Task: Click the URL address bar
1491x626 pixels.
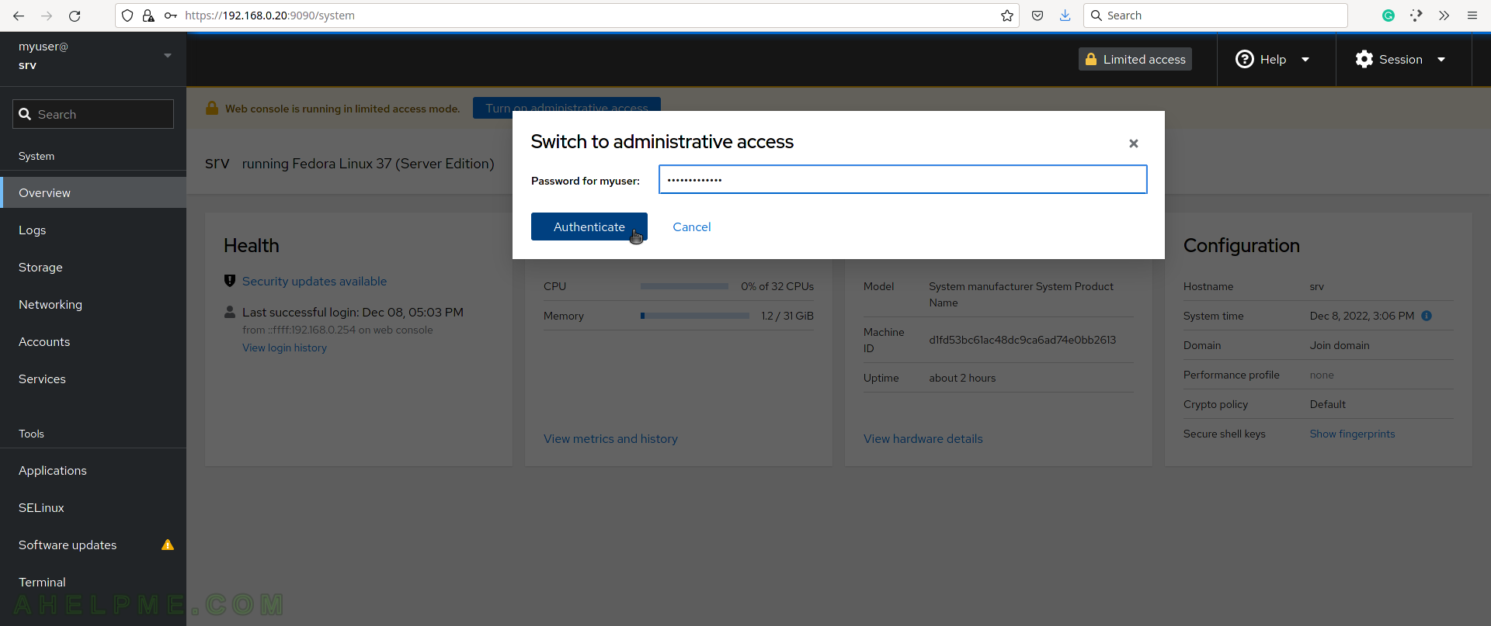Action: pyautogui.click(x=567, y=16)
